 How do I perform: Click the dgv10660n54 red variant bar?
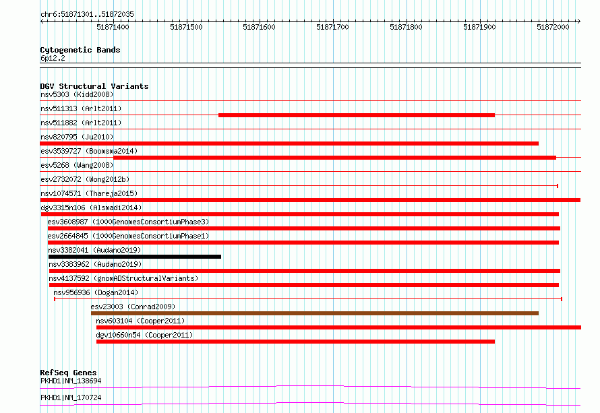coord(295,342)
